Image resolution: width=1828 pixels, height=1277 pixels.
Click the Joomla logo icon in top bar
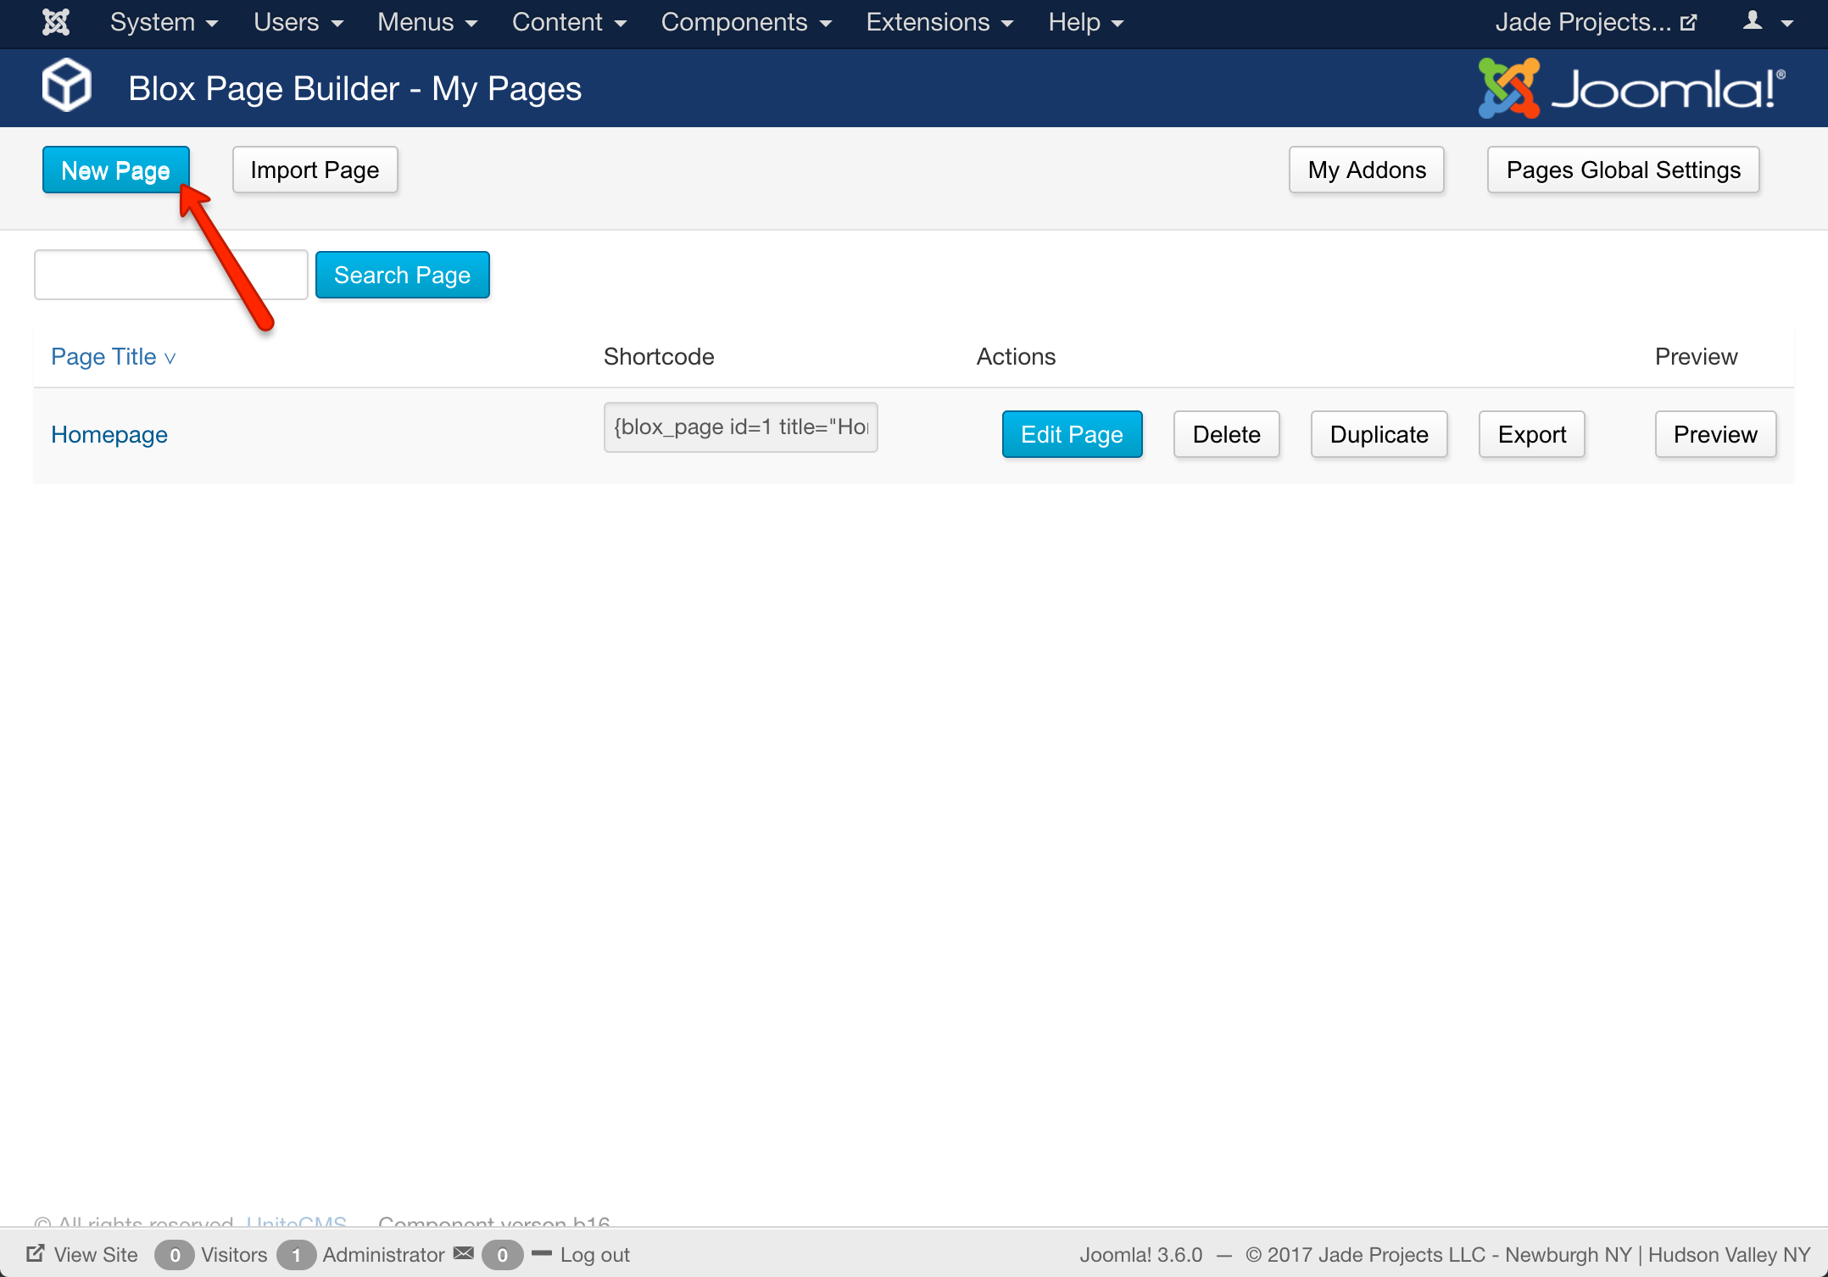tap(56, 22)
